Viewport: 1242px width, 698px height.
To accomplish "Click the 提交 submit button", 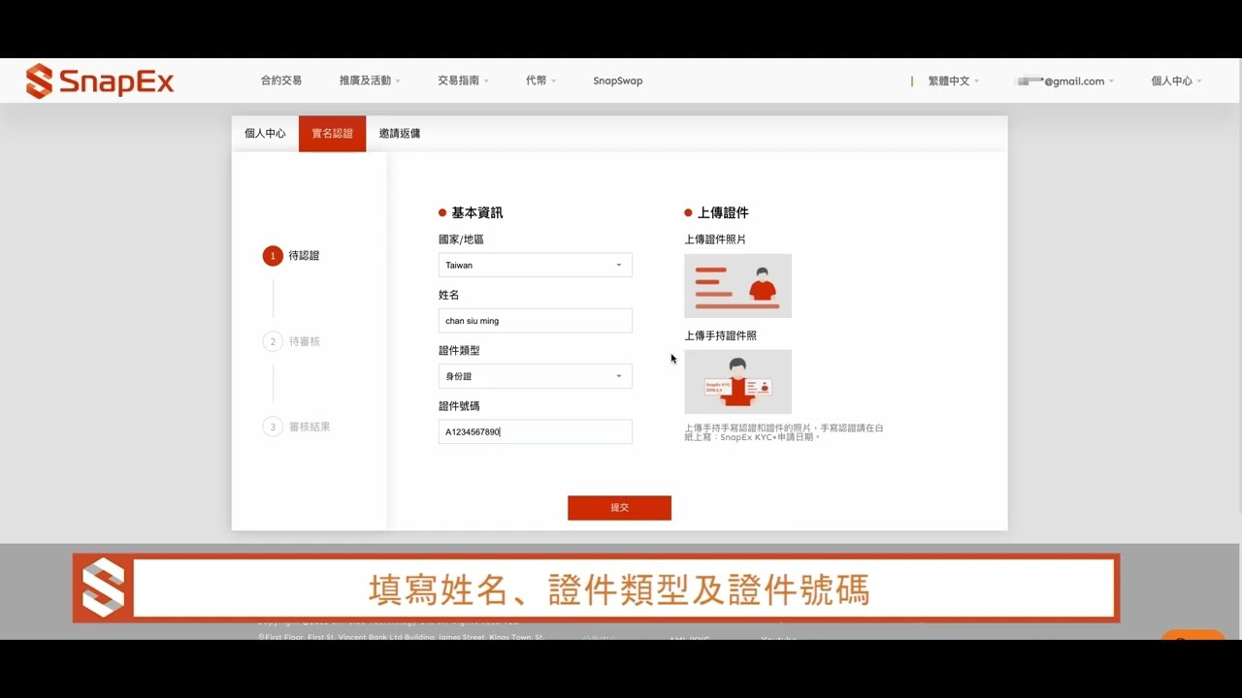I will (619, 508).
